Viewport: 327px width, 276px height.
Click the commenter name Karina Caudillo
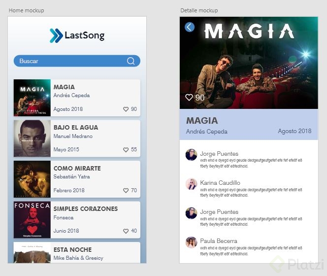tap(220, 183)
